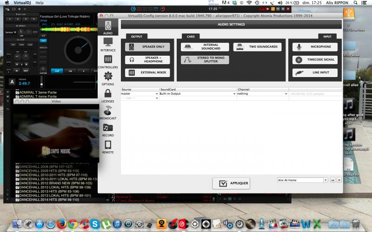Click the jog wheel platter on deck A

78,50
